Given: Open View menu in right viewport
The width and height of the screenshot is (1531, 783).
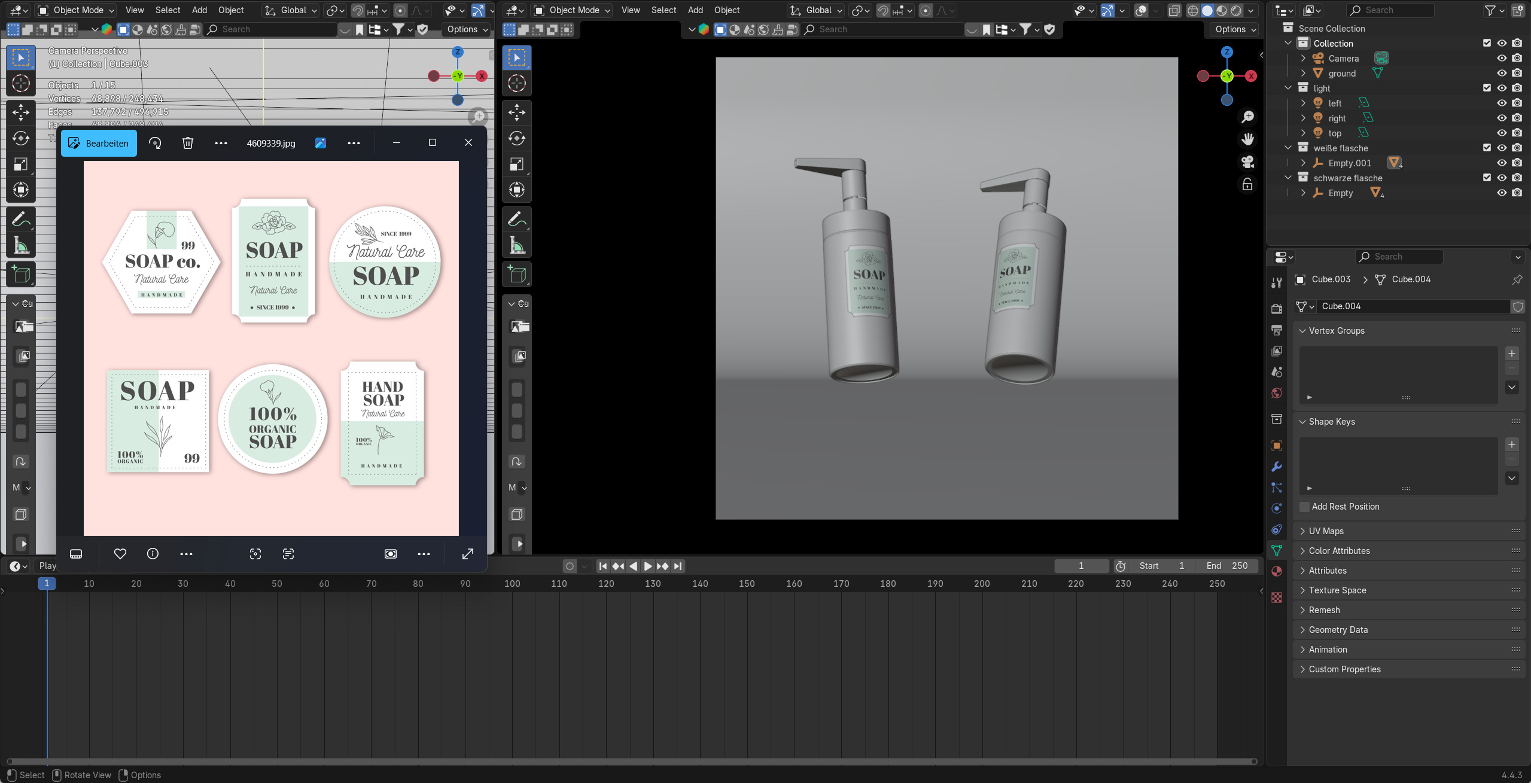Looking at the screenshot, I should click(631, 10).
